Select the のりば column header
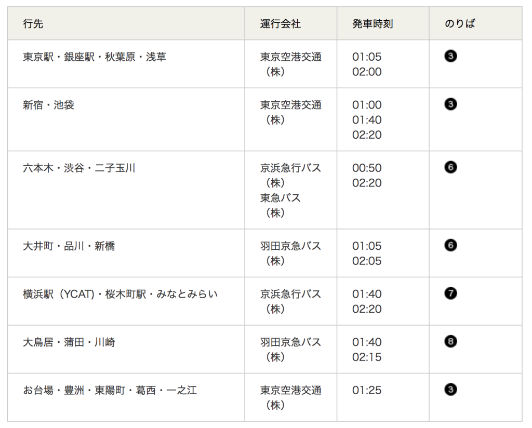This screenshot has height=428, width=532. (x=460, y=24)
